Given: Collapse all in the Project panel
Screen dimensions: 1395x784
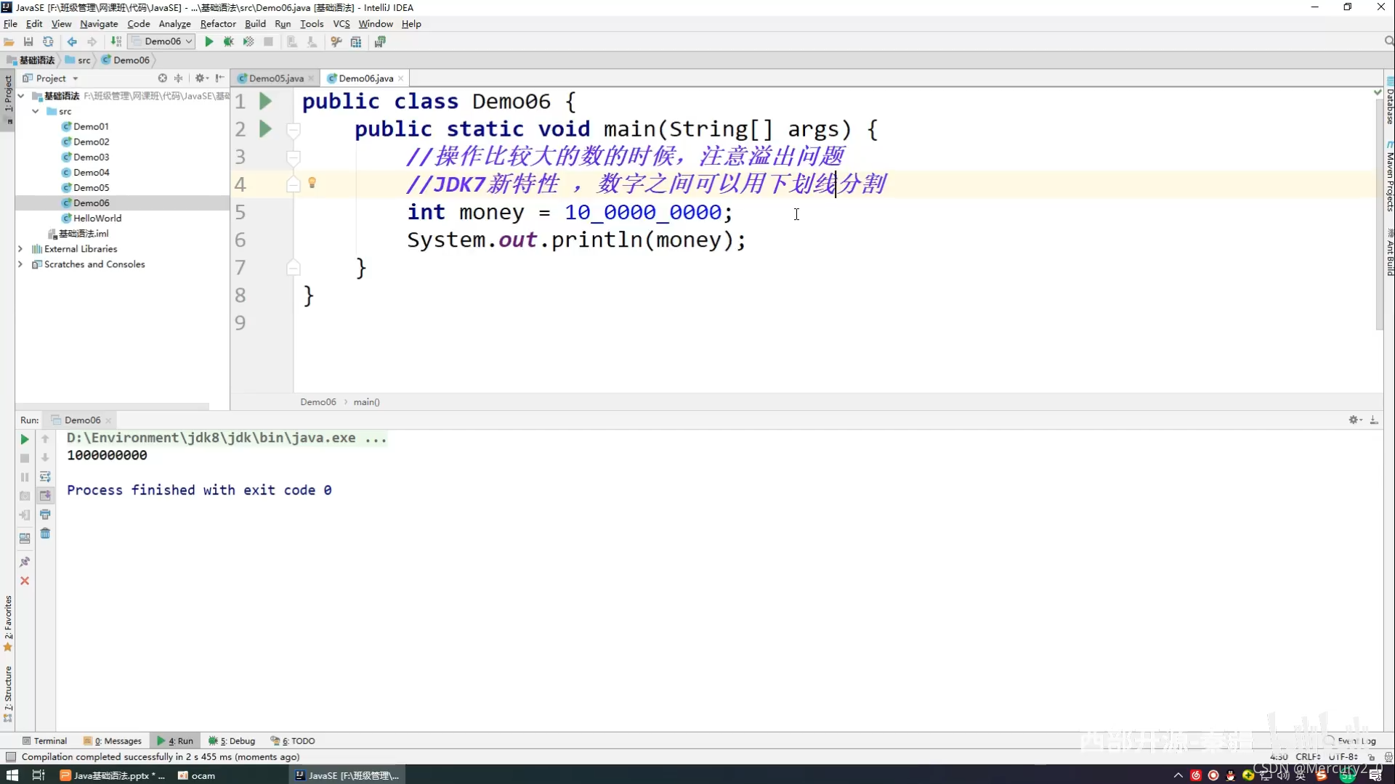Looking at the screenshot, I should click(x=178, y=78).
